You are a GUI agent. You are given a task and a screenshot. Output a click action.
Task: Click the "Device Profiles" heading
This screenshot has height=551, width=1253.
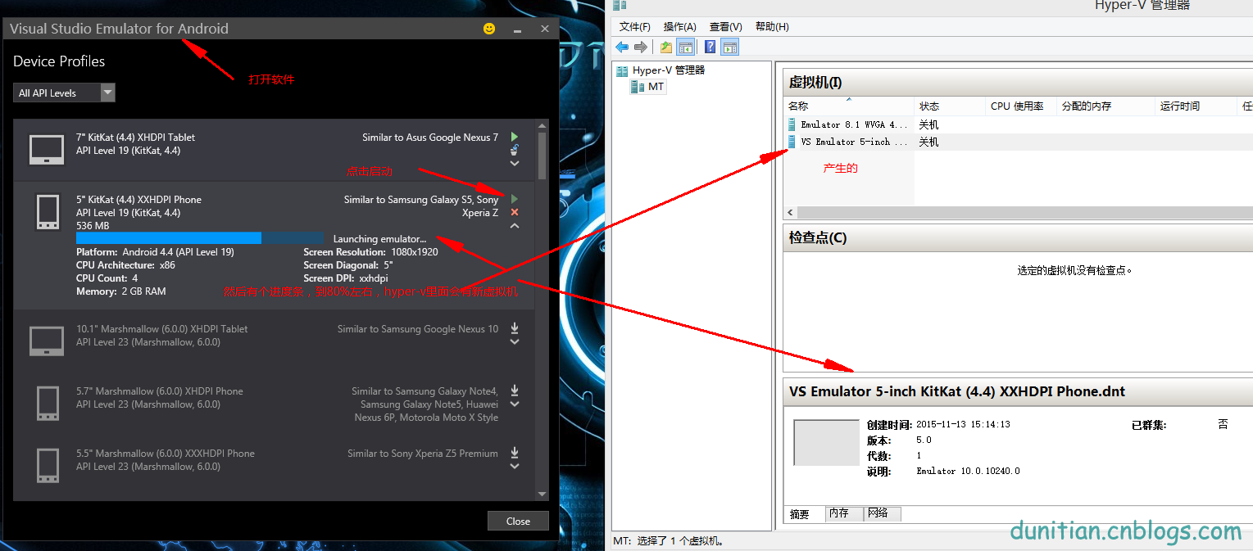coord(59,61)
